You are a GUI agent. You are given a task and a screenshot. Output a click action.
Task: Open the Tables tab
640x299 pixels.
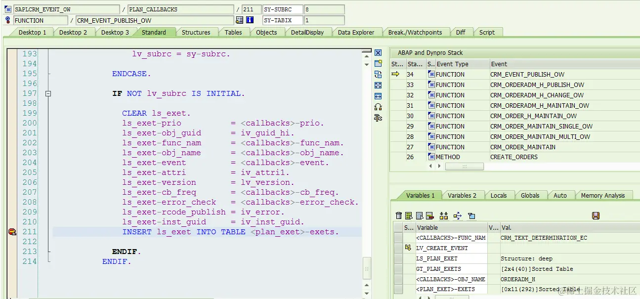point(233,32)
